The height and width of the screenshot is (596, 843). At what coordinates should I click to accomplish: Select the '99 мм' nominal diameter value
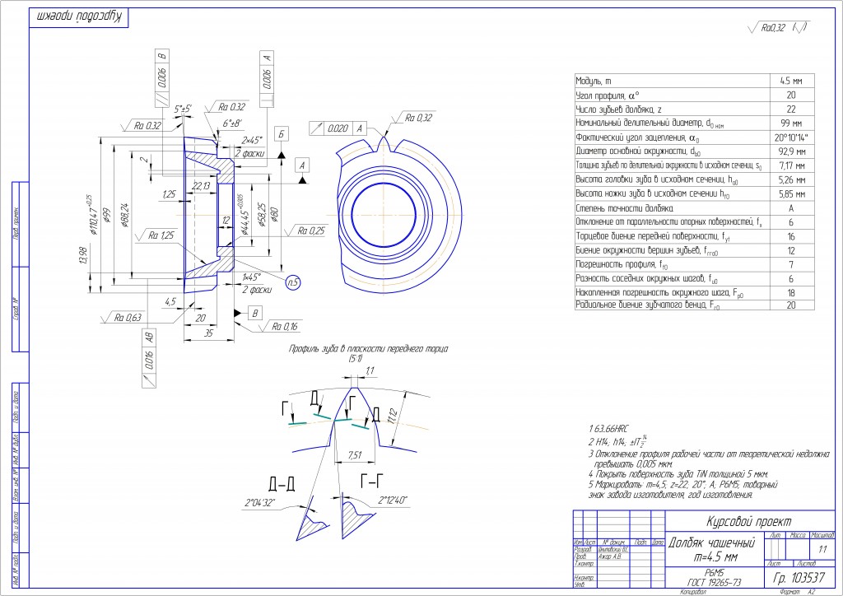point(791,123)
